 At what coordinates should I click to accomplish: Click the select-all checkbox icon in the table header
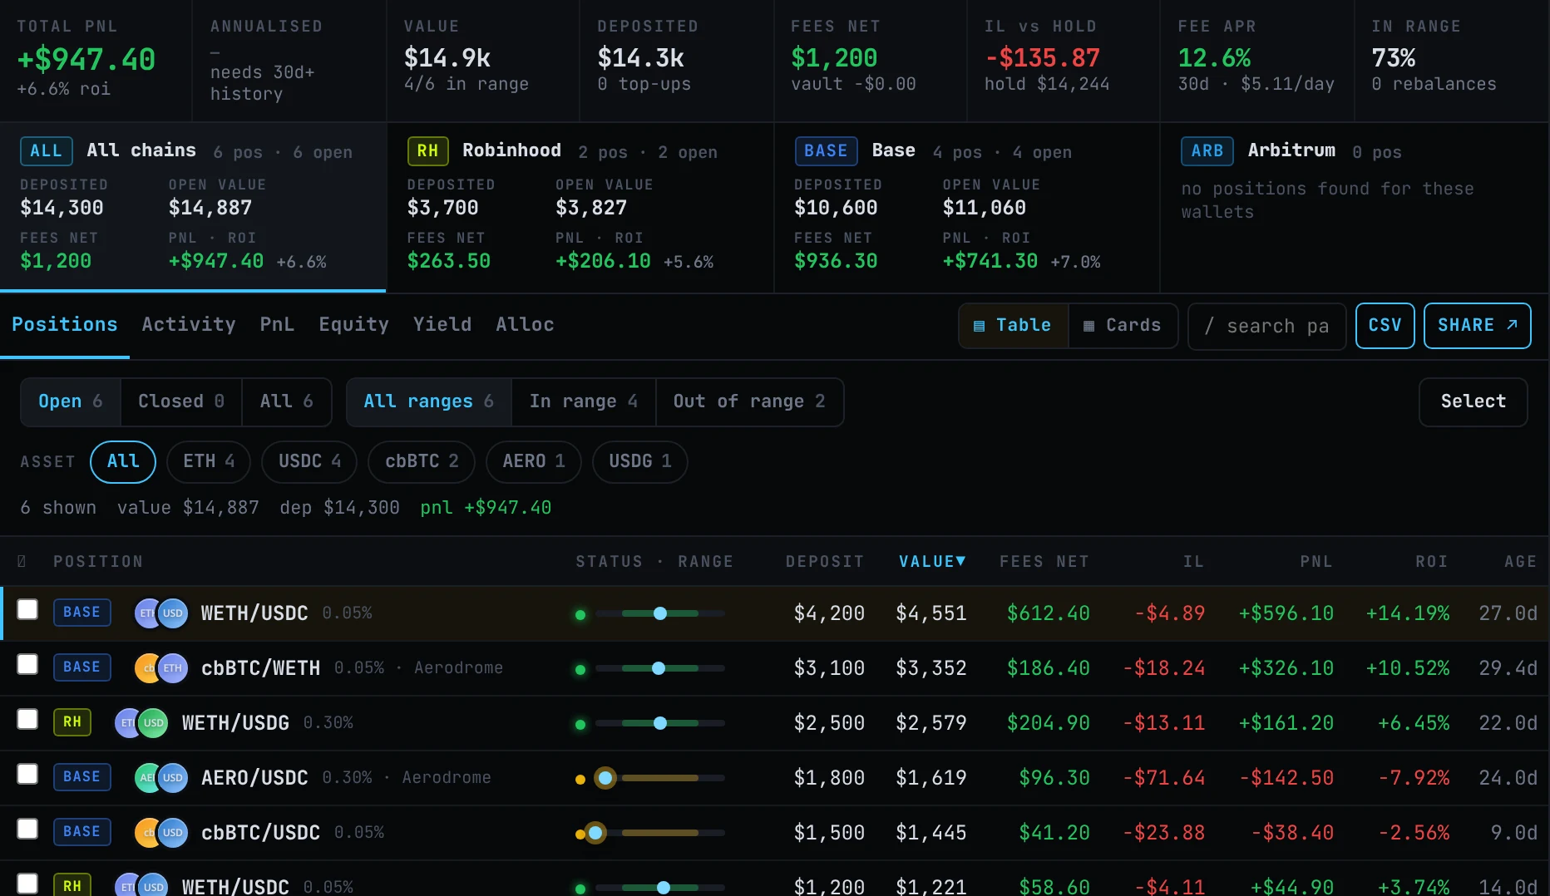(22, 562)
